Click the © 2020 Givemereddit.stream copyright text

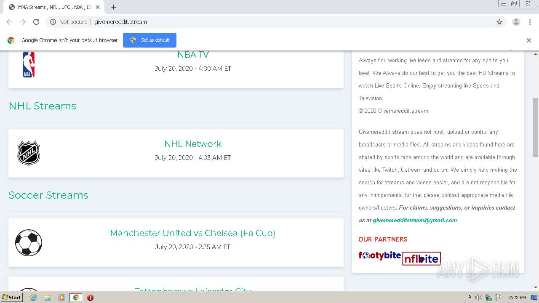393,111
